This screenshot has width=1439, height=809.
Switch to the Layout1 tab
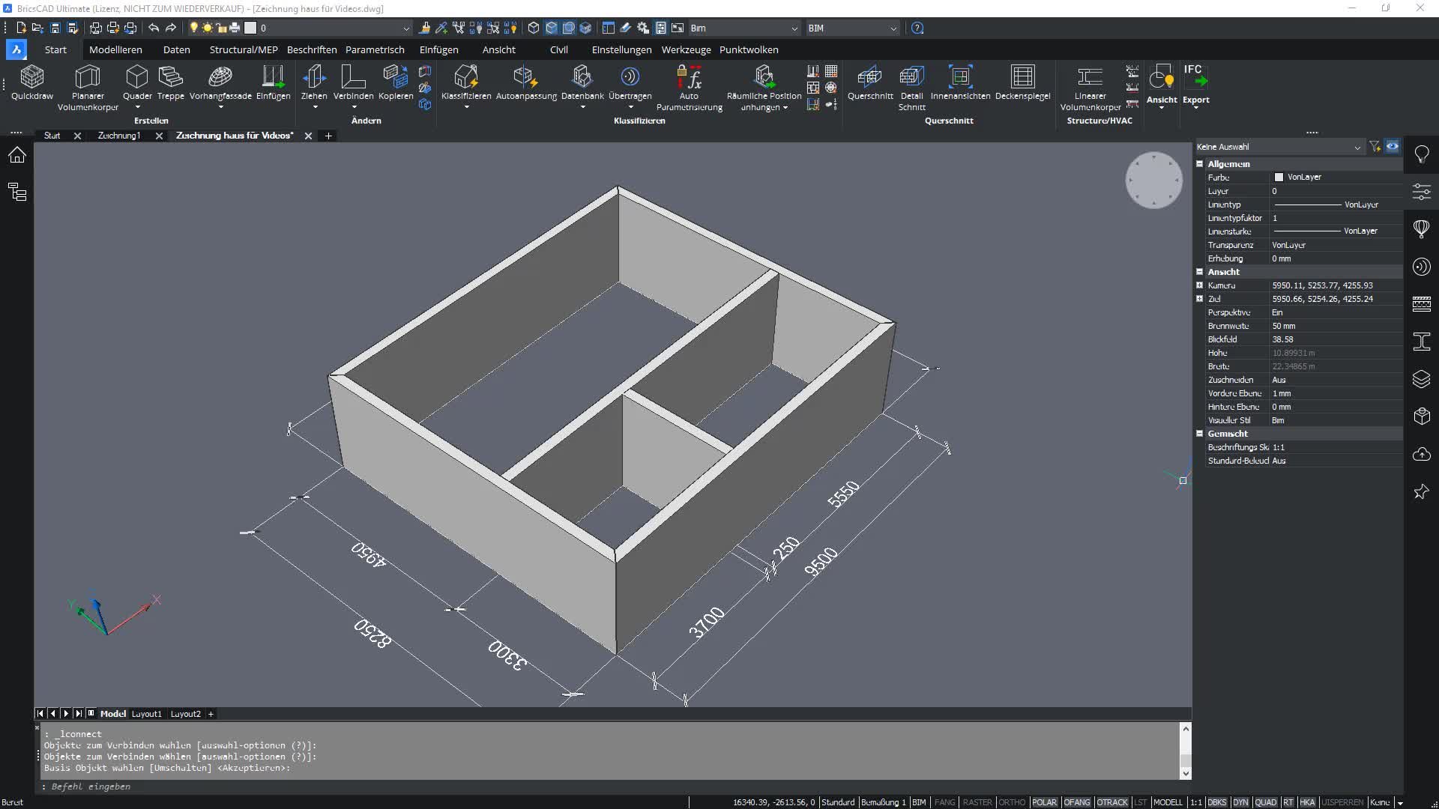[147, 714]
